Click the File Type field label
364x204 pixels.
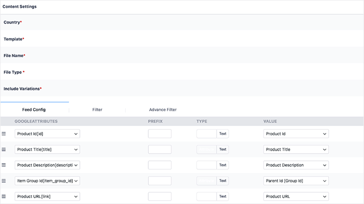tap(14, 72)
